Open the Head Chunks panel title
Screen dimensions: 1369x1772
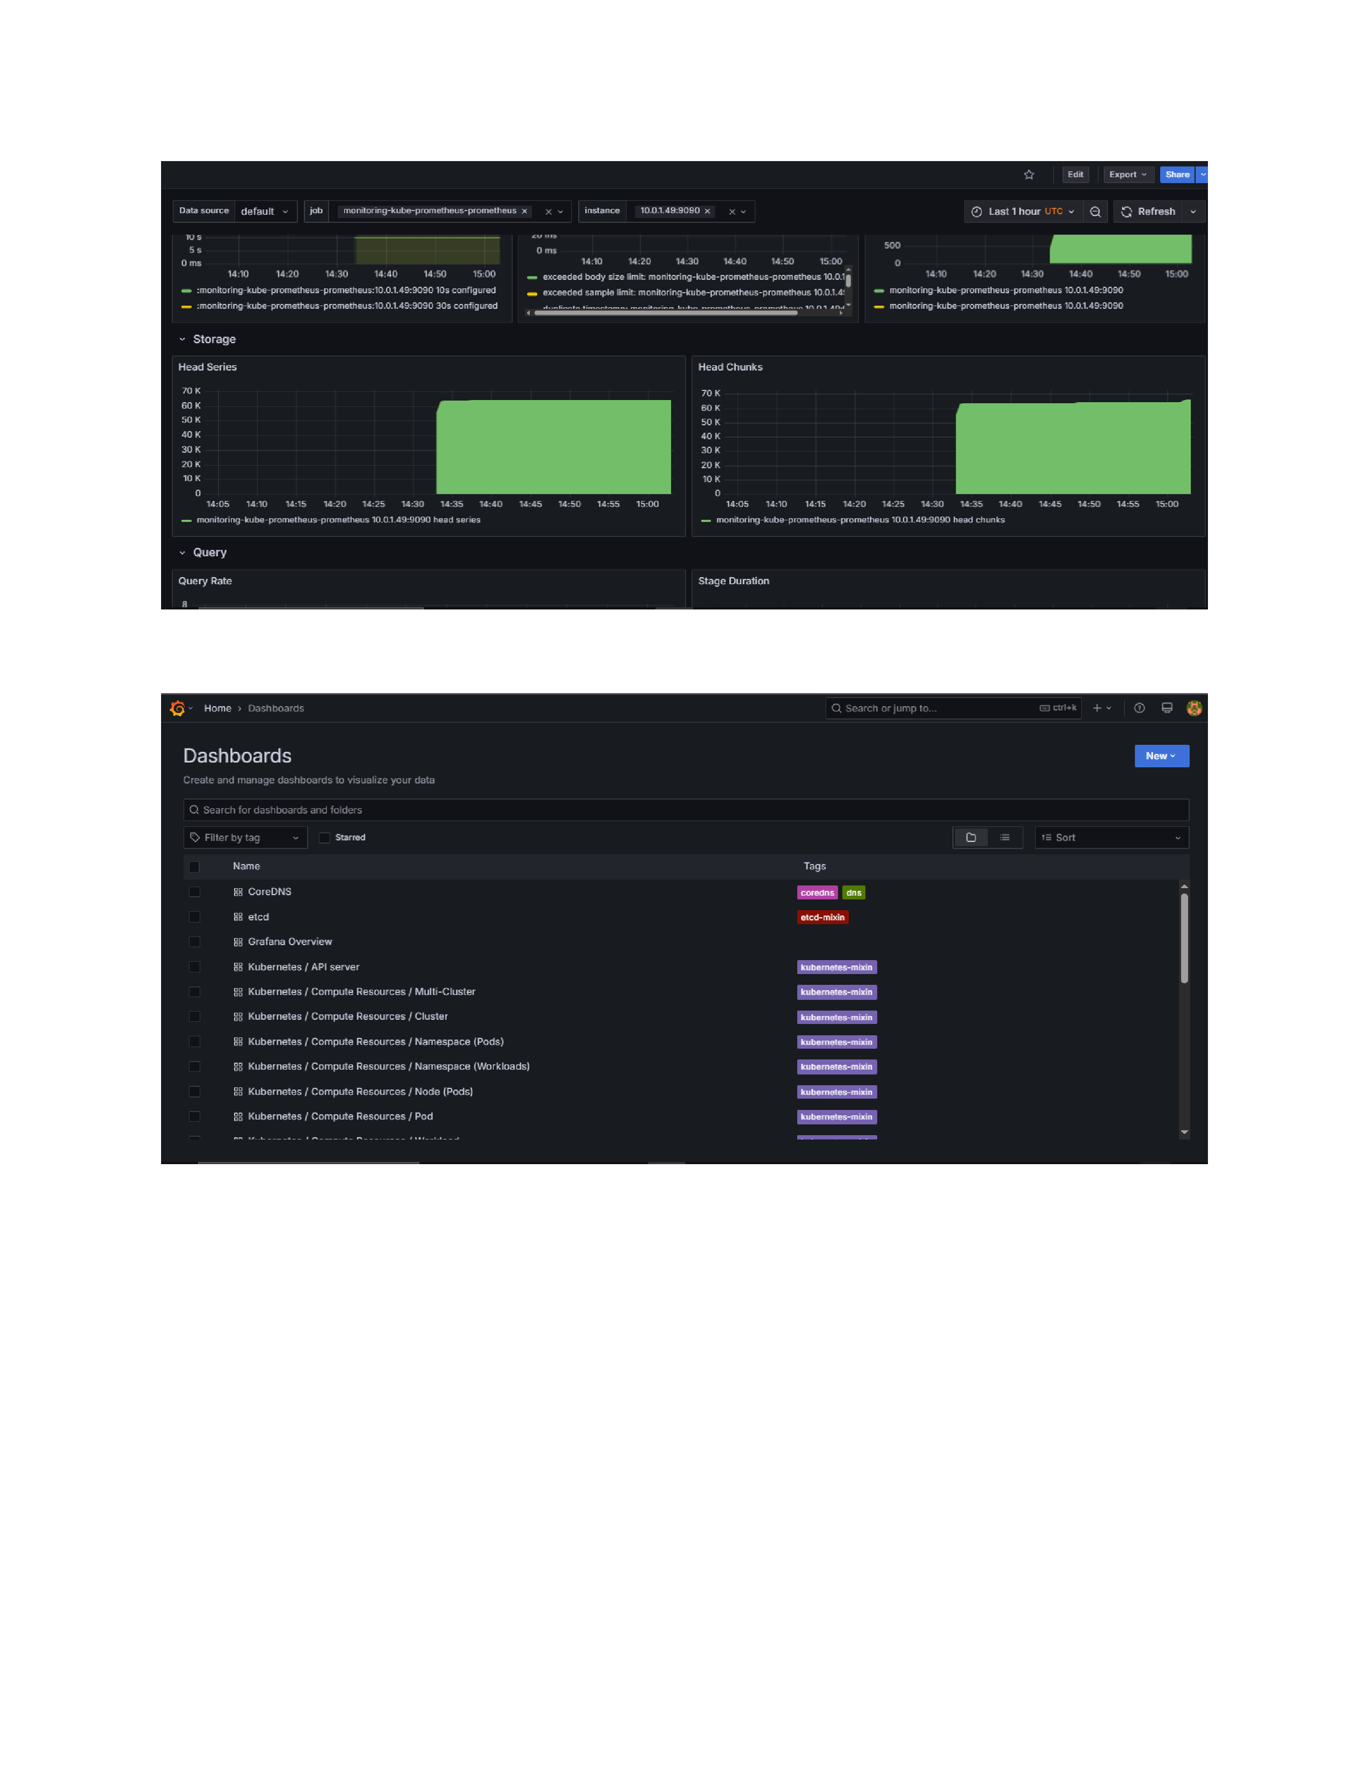730,367
